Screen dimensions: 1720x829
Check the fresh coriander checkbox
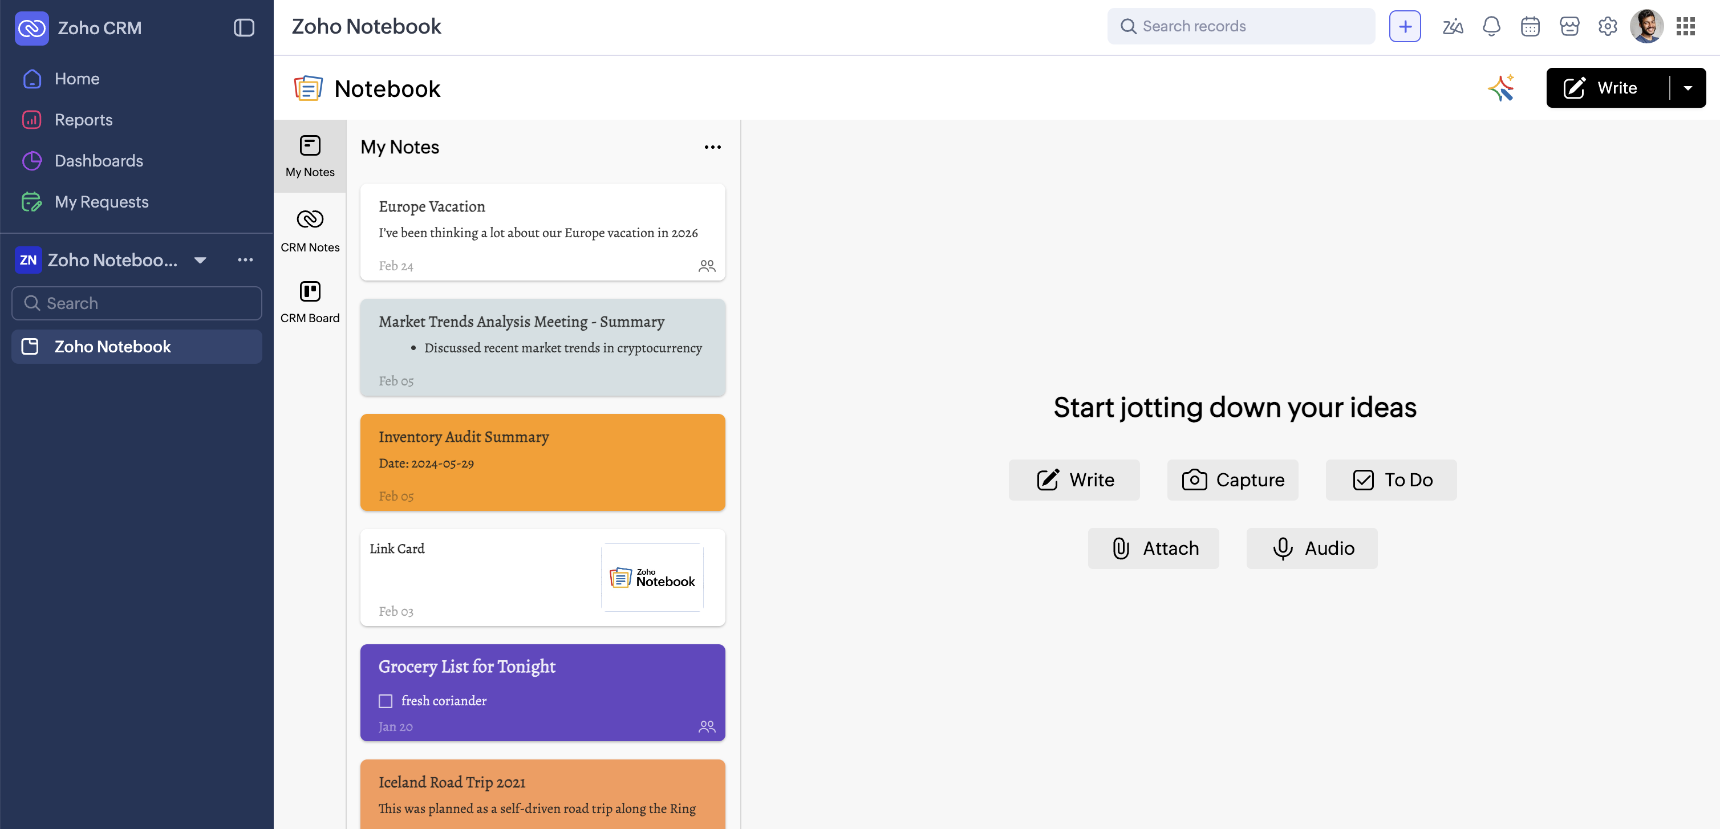[x=386, y=701]
